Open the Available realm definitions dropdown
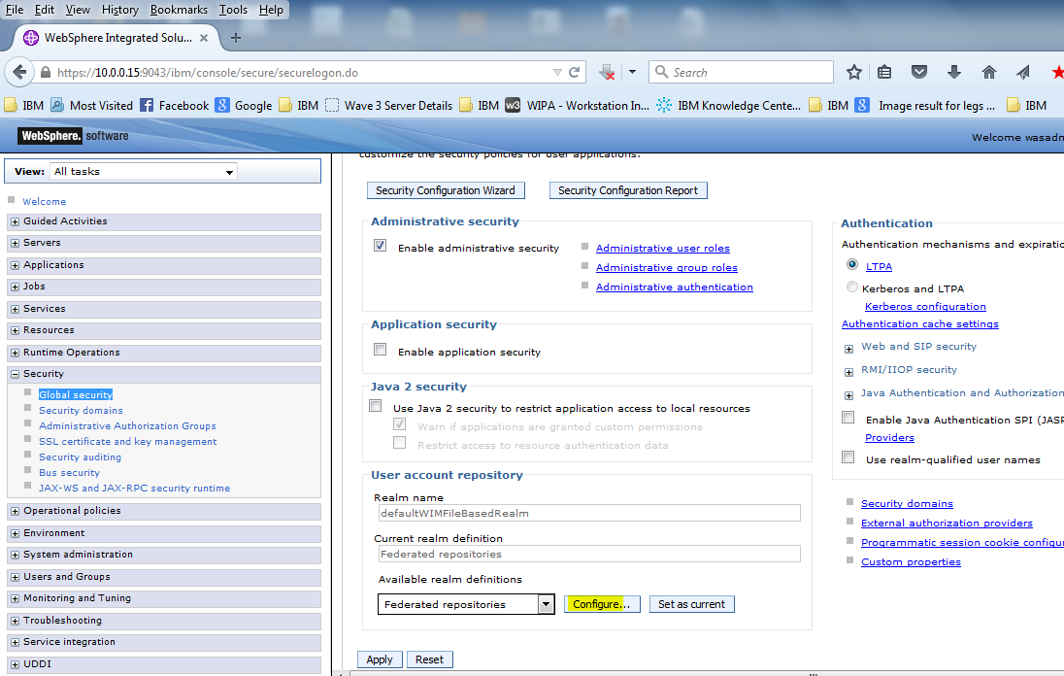 (x=466, y=604)
